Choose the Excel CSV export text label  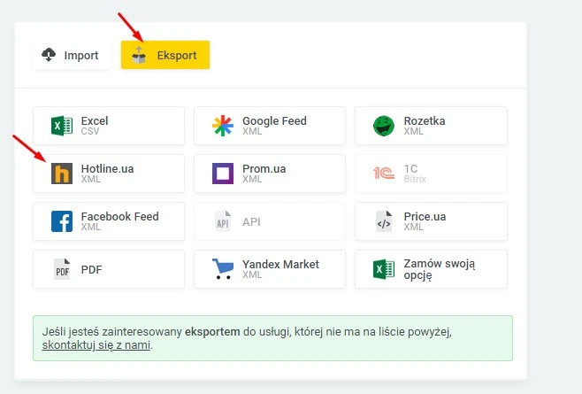[95, 126]
